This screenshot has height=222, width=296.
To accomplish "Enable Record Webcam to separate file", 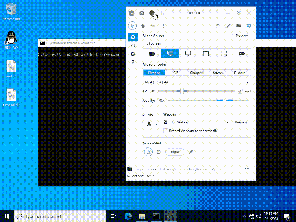I will click(x=166, y=131).
